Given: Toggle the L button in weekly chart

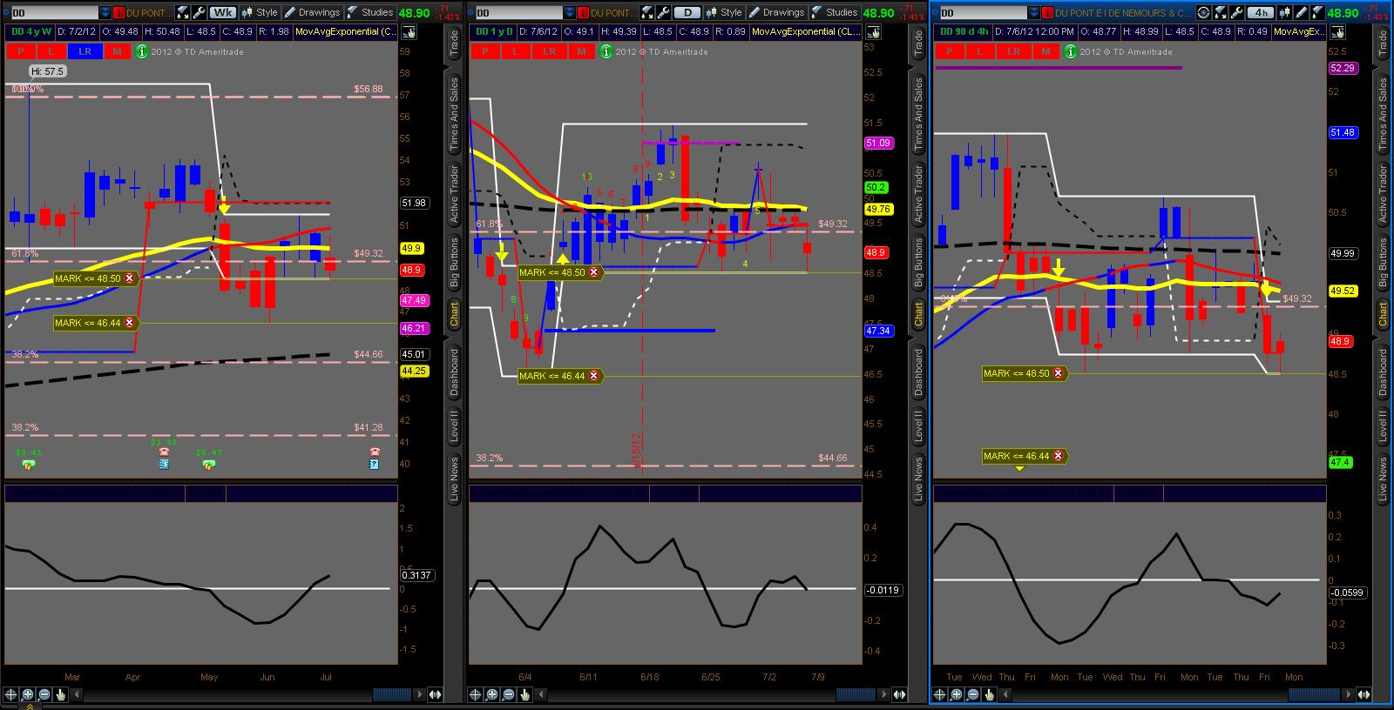Looking at the screenshot, I should click(53, 51).
